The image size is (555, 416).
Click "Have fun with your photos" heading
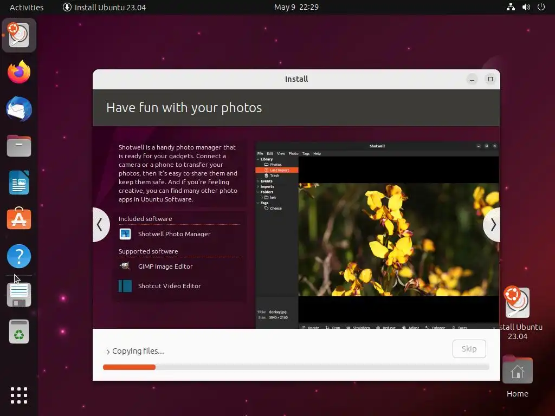(184, 108)
